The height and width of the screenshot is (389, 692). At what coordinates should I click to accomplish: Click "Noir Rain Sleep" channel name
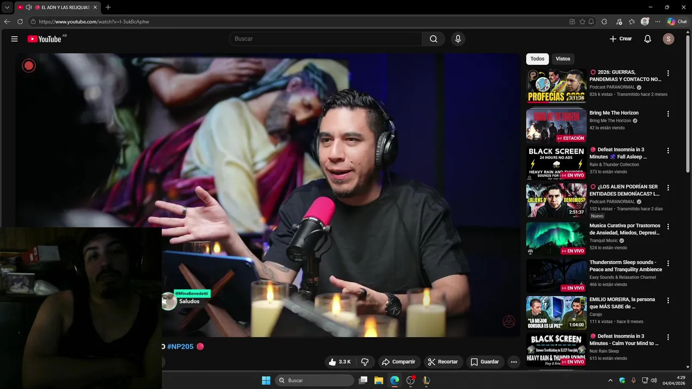click(x=604, y=351)
